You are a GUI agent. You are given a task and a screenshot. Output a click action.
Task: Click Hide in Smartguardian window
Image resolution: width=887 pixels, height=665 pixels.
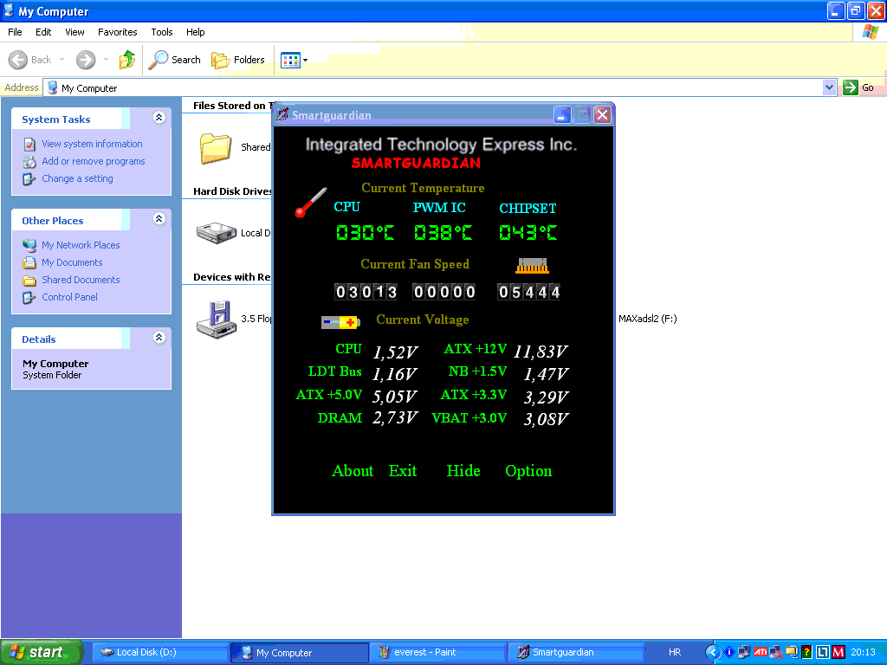coord(463,471)
